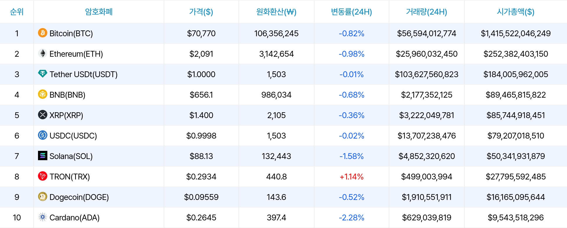Click the Dogecoin dog icon

pyautogui.click(x=43, y=196)
